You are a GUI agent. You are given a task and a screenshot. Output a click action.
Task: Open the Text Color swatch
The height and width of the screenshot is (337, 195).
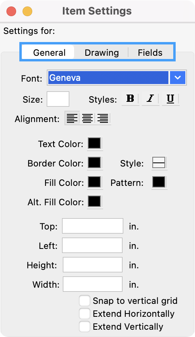[95, 143]
